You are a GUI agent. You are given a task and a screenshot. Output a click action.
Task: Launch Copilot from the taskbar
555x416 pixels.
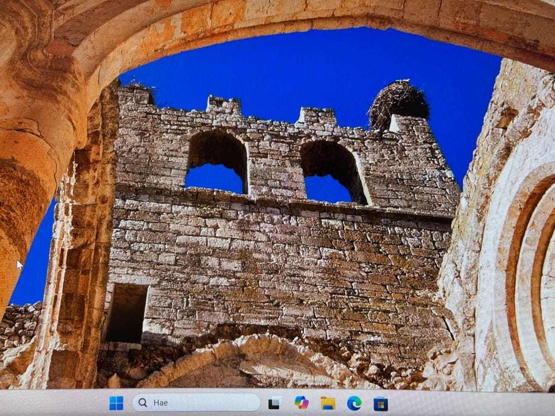click(302, 403)
